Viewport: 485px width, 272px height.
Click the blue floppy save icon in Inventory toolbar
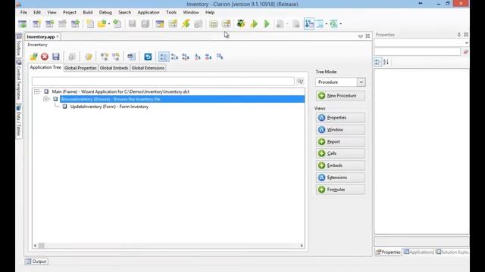(x=55, y=57)
